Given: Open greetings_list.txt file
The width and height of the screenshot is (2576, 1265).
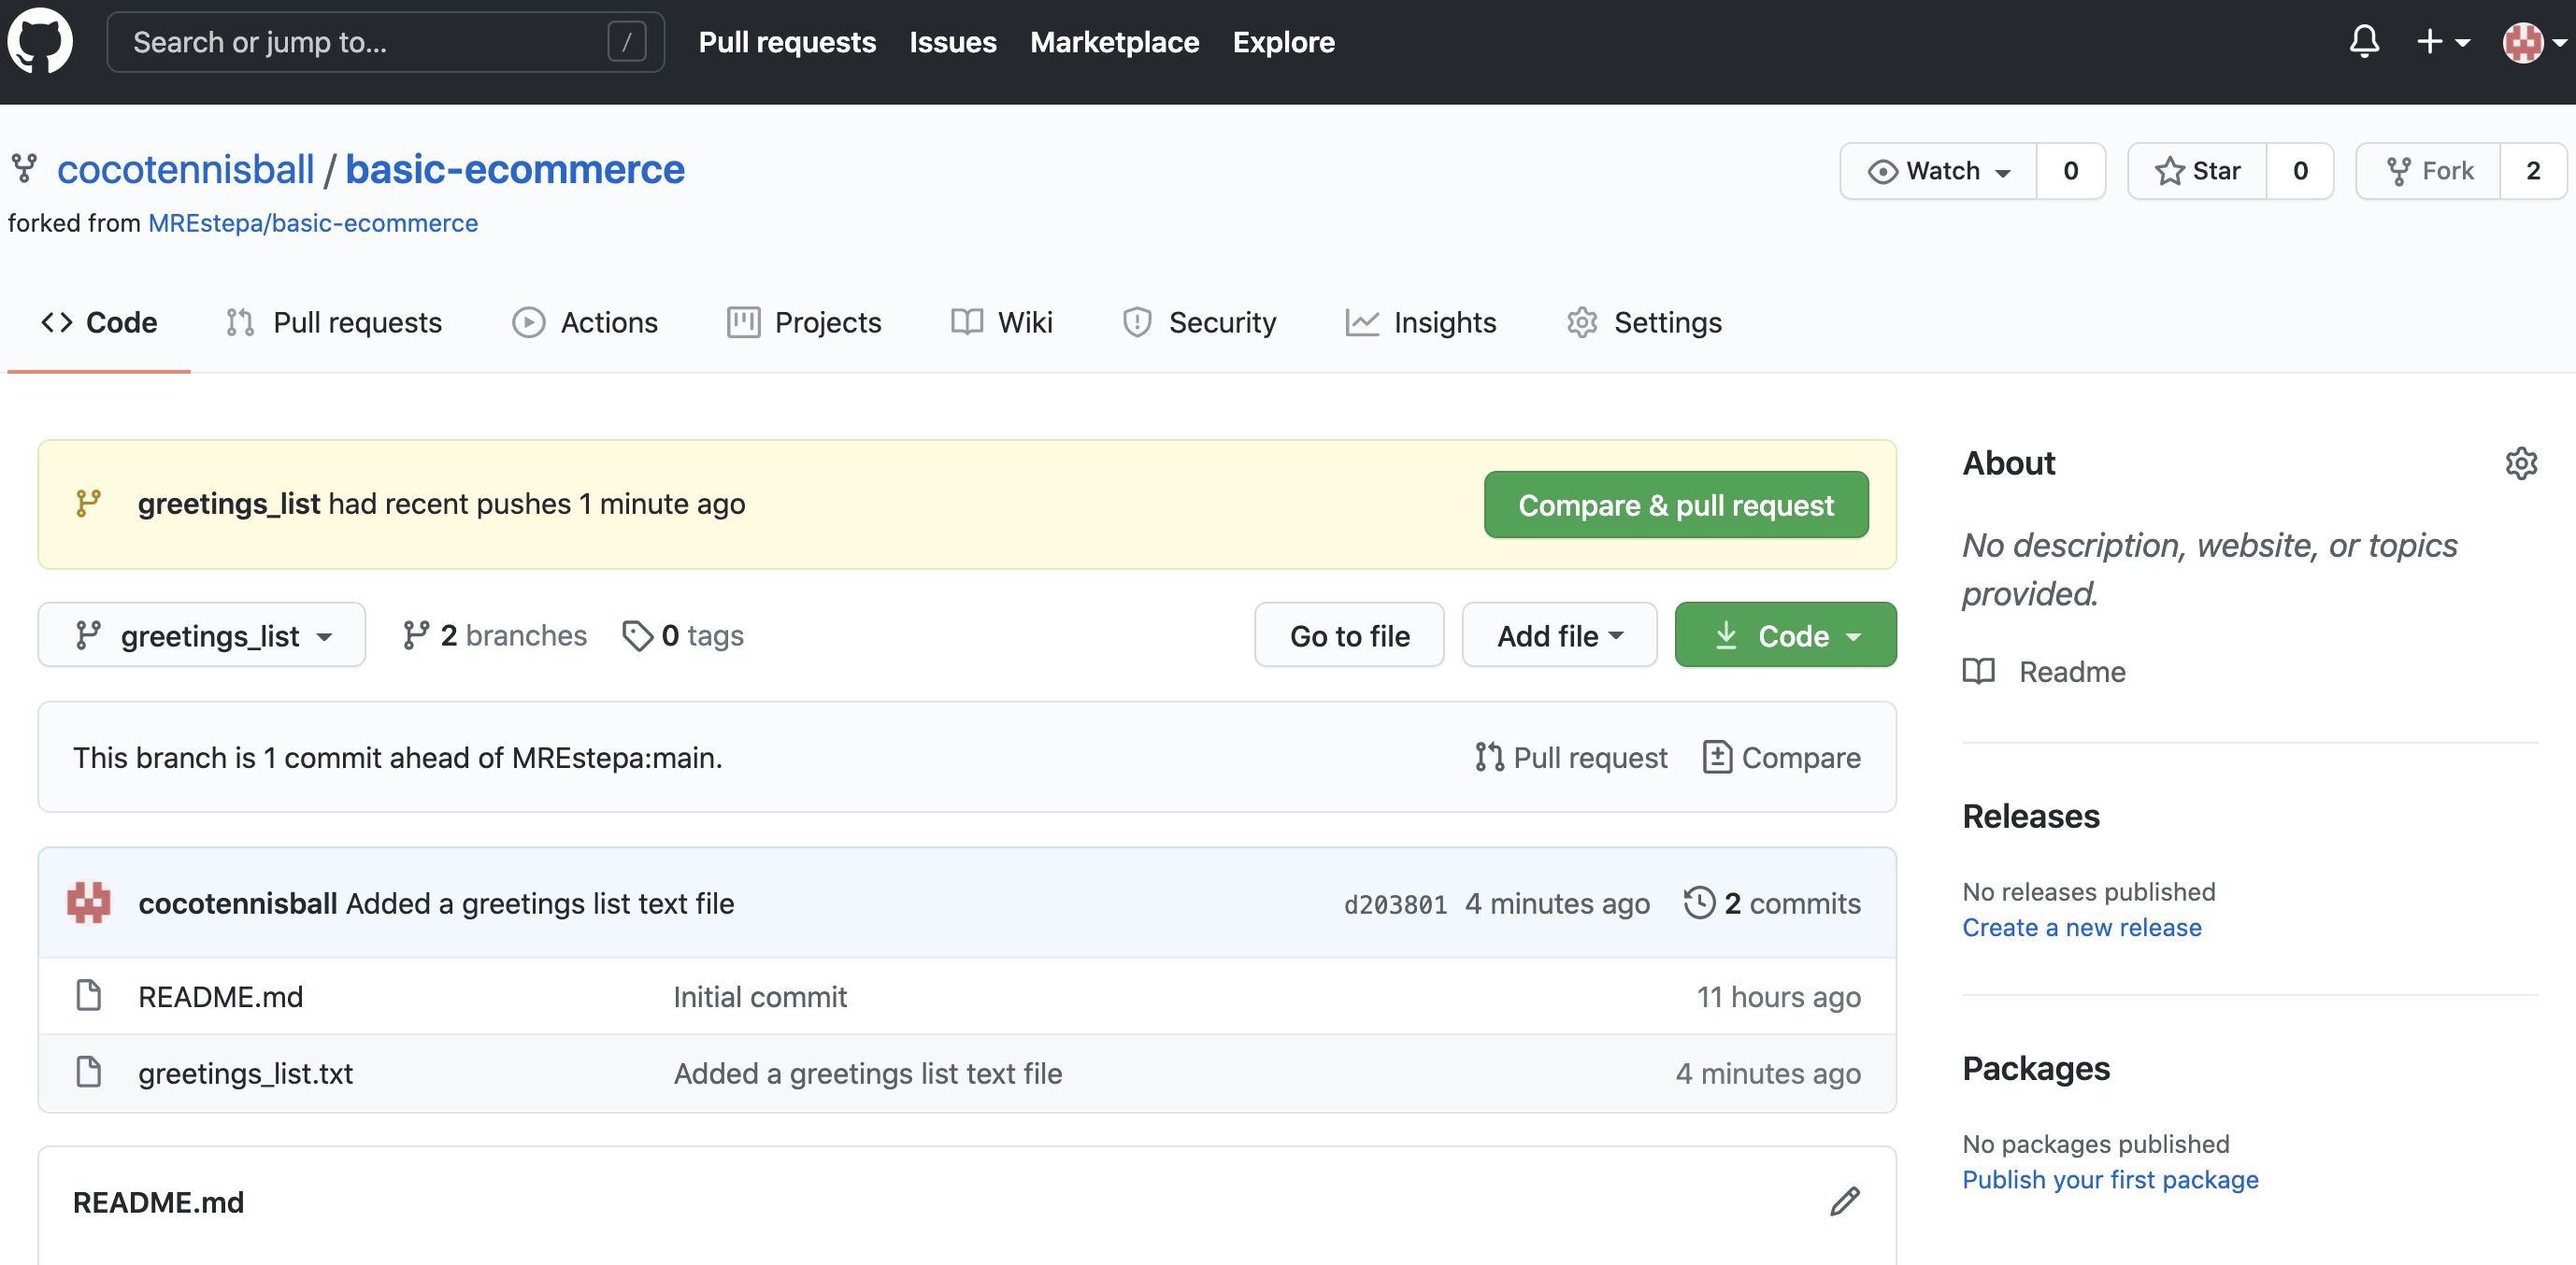Looking at the screenshot, I should coord(245,1073).
